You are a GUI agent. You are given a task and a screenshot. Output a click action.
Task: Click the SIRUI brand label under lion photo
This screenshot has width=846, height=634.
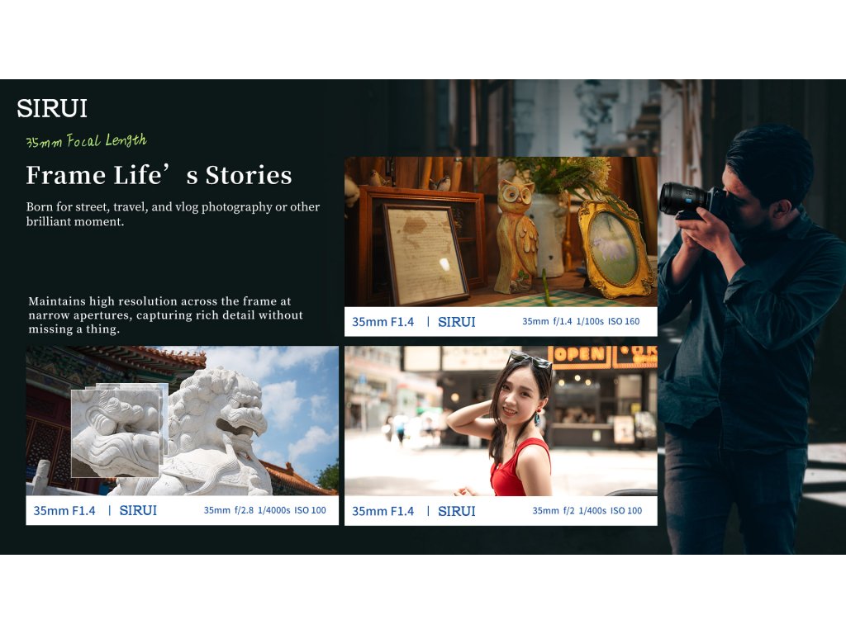(138, 510)
